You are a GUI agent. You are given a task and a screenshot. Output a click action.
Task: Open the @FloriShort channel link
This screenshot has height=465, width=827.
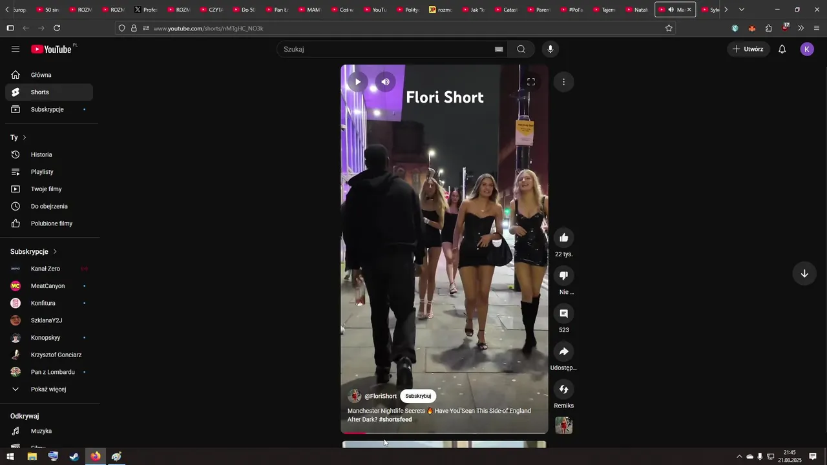click(381, 397)
